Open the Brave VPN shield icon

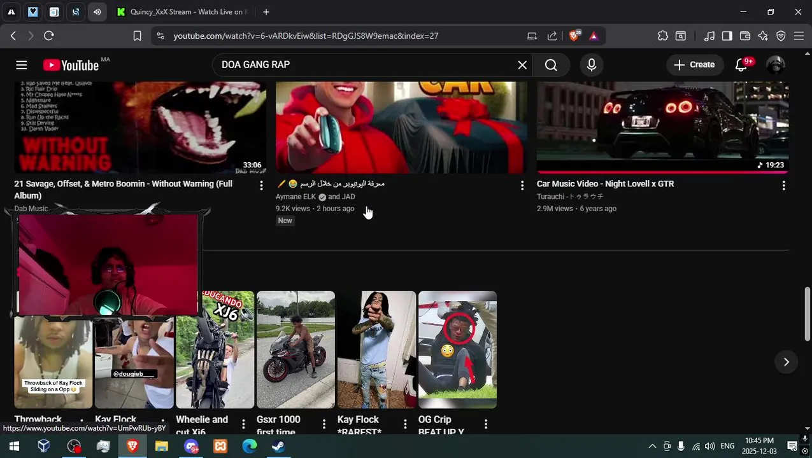pos(781,36)
